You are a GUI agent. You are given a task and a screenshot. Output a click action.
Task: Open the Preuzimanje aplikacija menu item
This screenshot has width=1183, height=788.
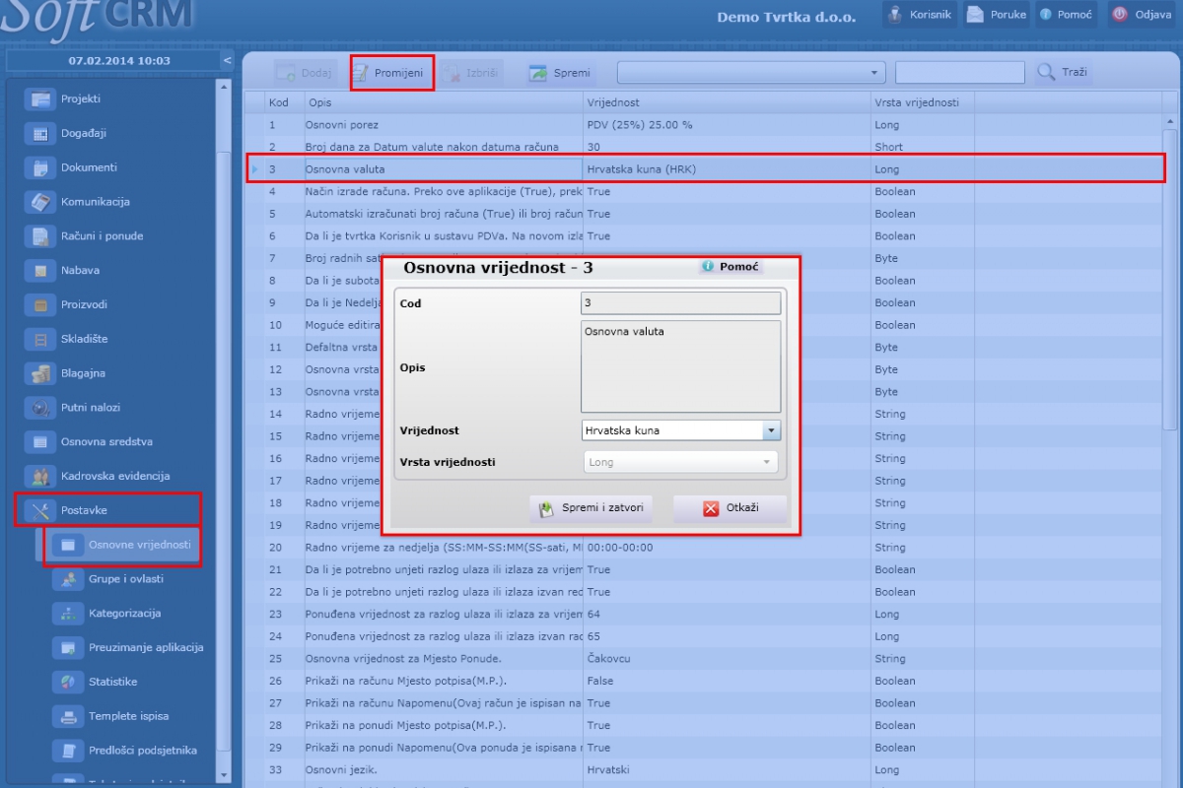(x=146, y=647)
